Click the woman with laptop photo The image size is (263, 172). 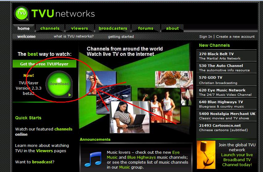[129, 117]
